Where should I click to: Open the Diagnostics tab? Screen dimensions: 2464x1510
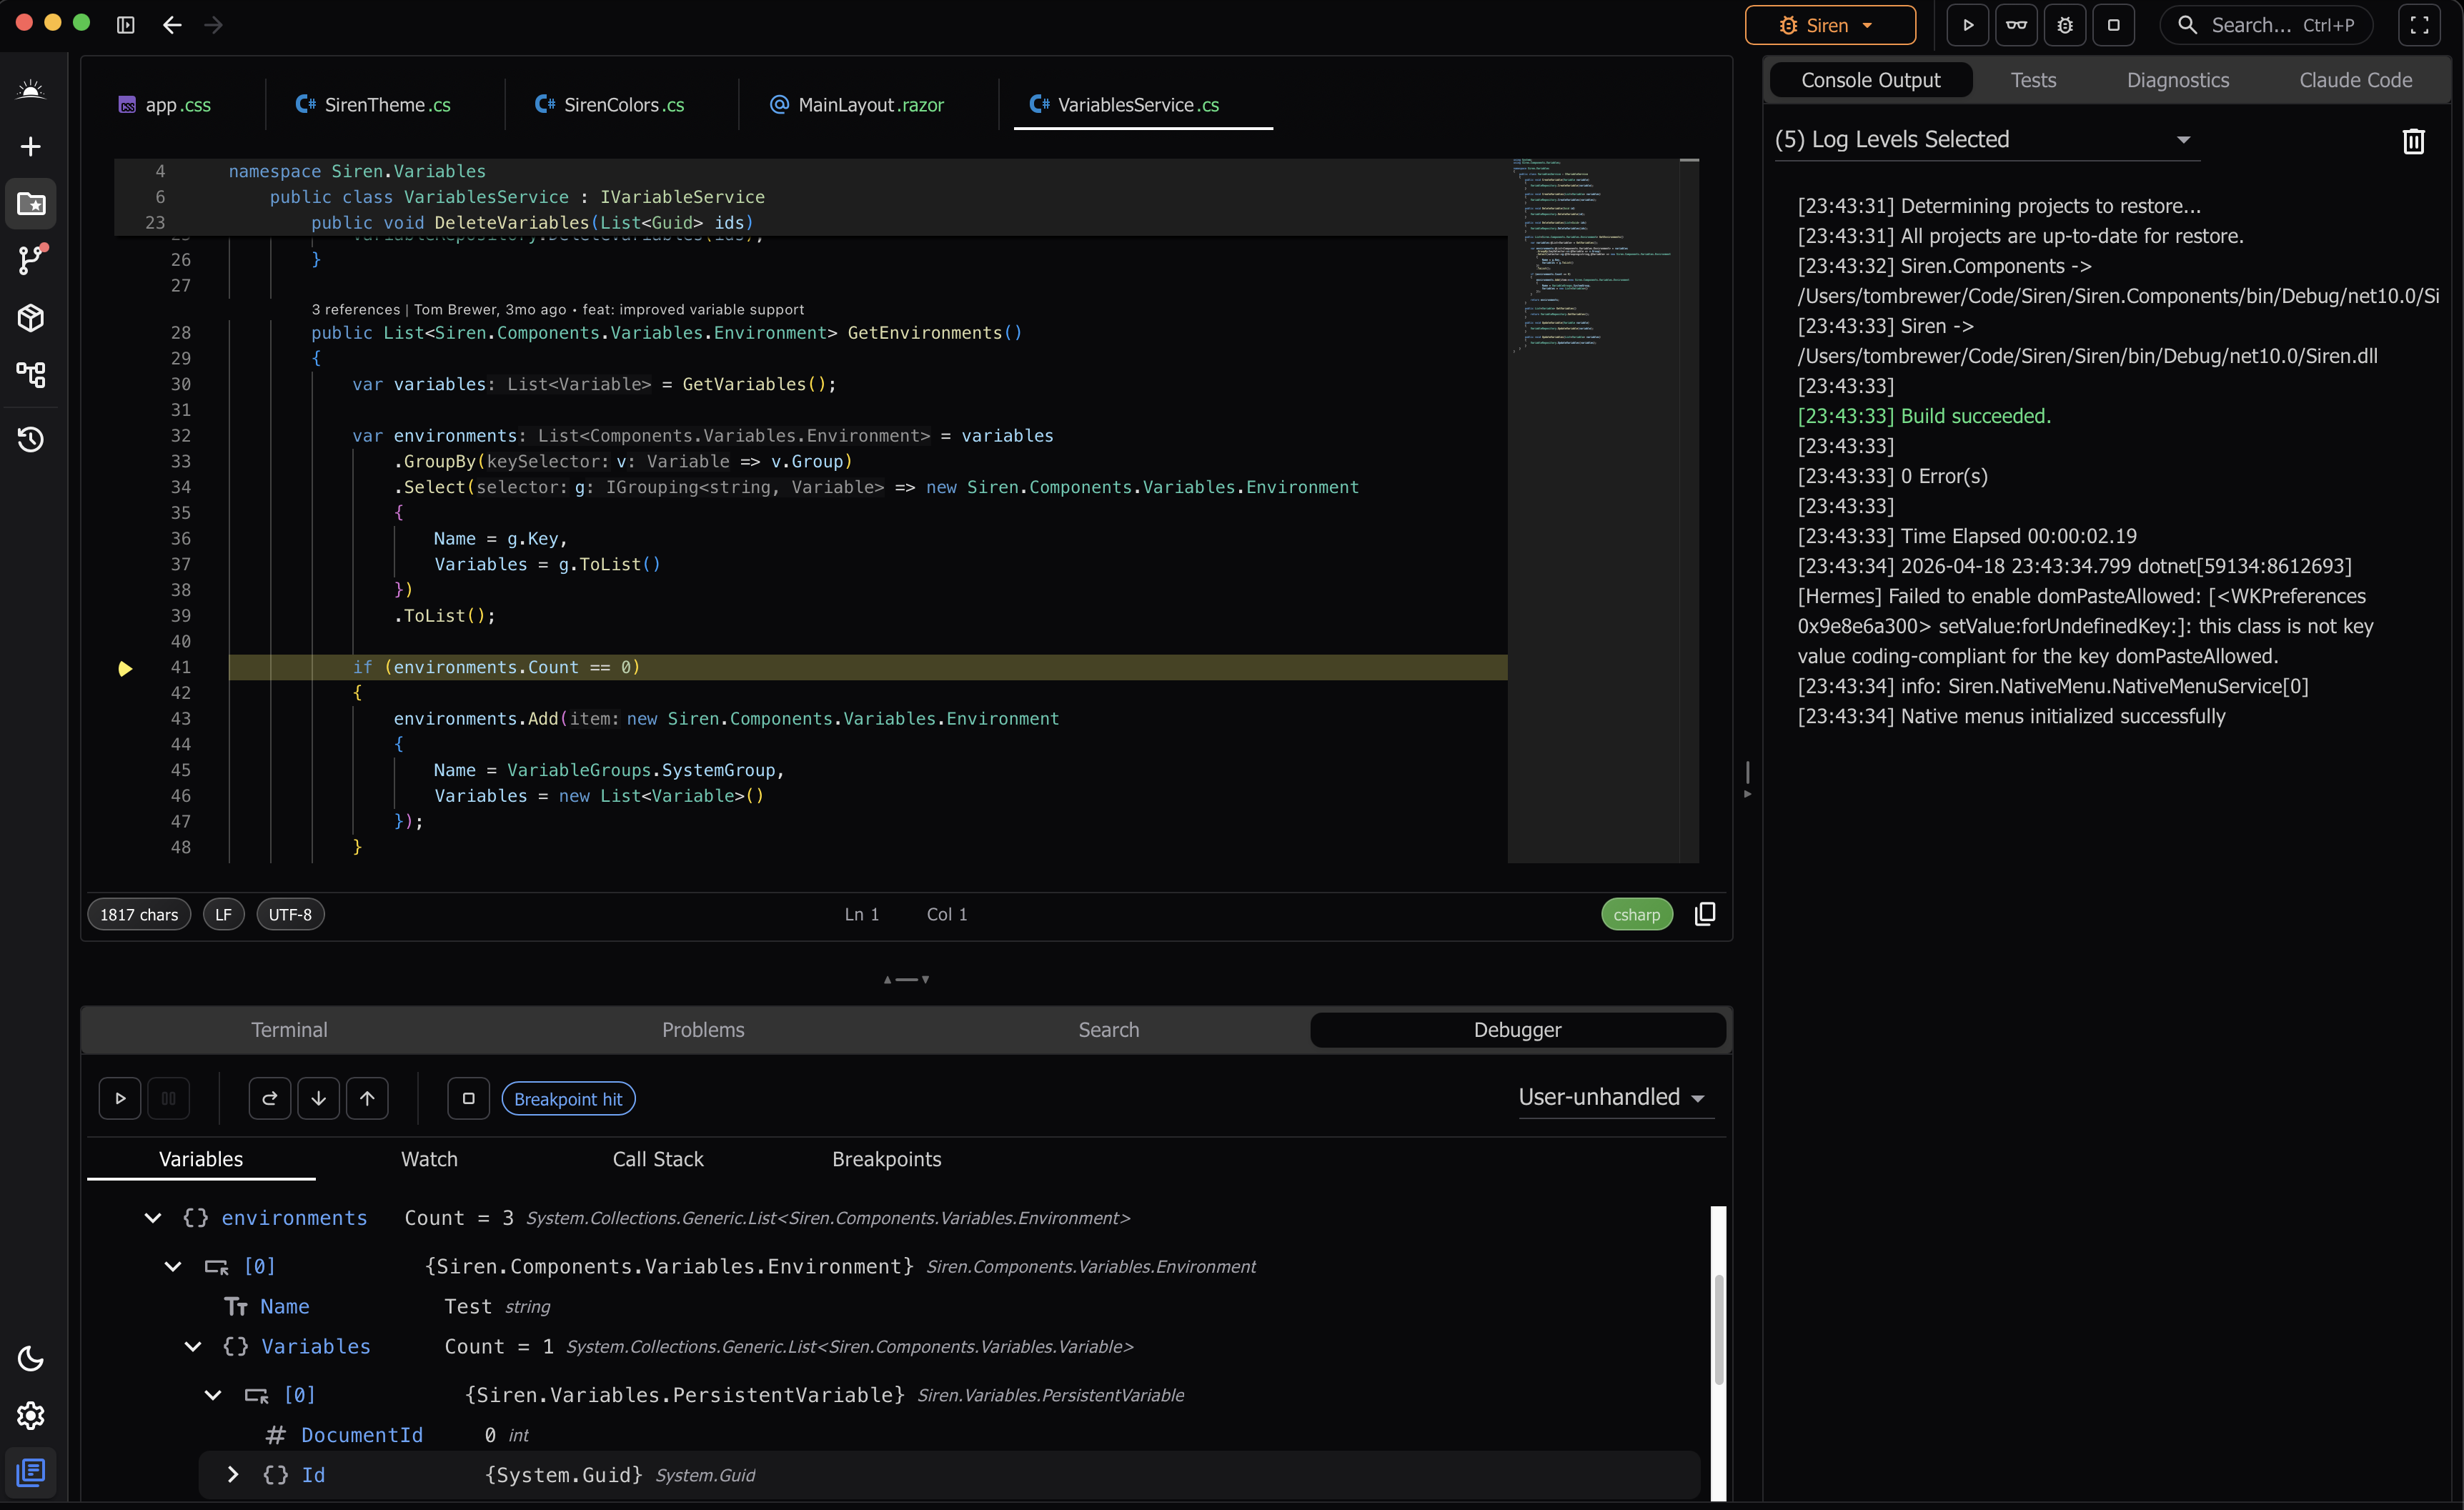pos(2178,80)
